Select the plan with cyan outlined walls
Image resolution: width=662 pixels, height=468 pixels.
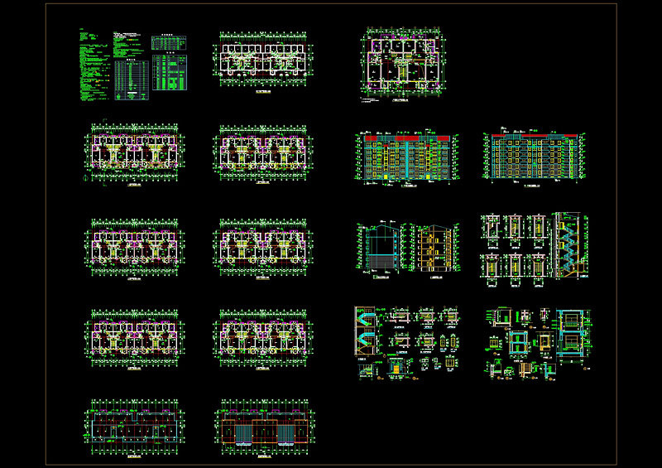click(134, 428)
